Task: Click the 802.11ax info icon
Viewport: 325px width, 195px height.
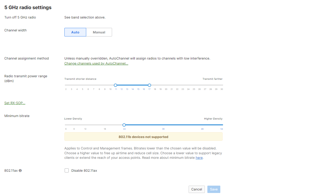Action: 20,170
